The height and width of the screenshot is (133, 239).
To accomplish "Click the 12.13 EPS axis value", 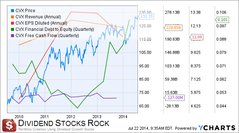I will click(x=196, y=26).
